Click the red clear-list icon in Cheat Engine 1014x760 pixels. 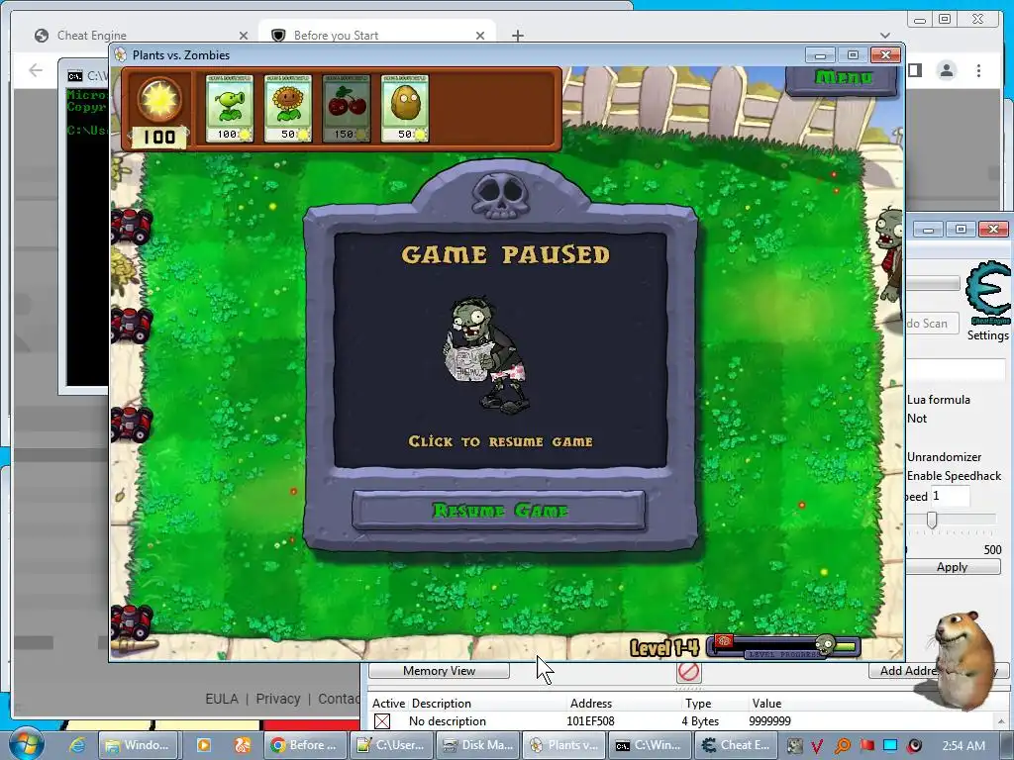click(689, 672)
